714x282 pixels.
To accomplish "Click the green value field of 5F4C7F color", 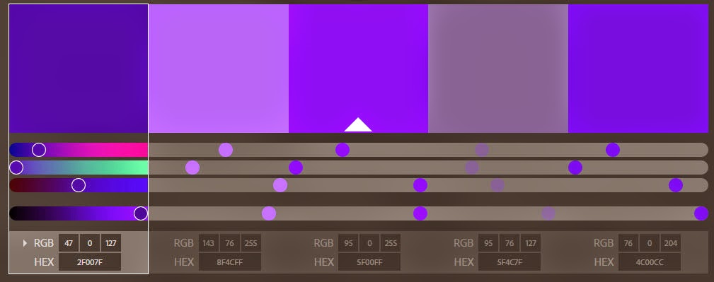I will 509,243.
